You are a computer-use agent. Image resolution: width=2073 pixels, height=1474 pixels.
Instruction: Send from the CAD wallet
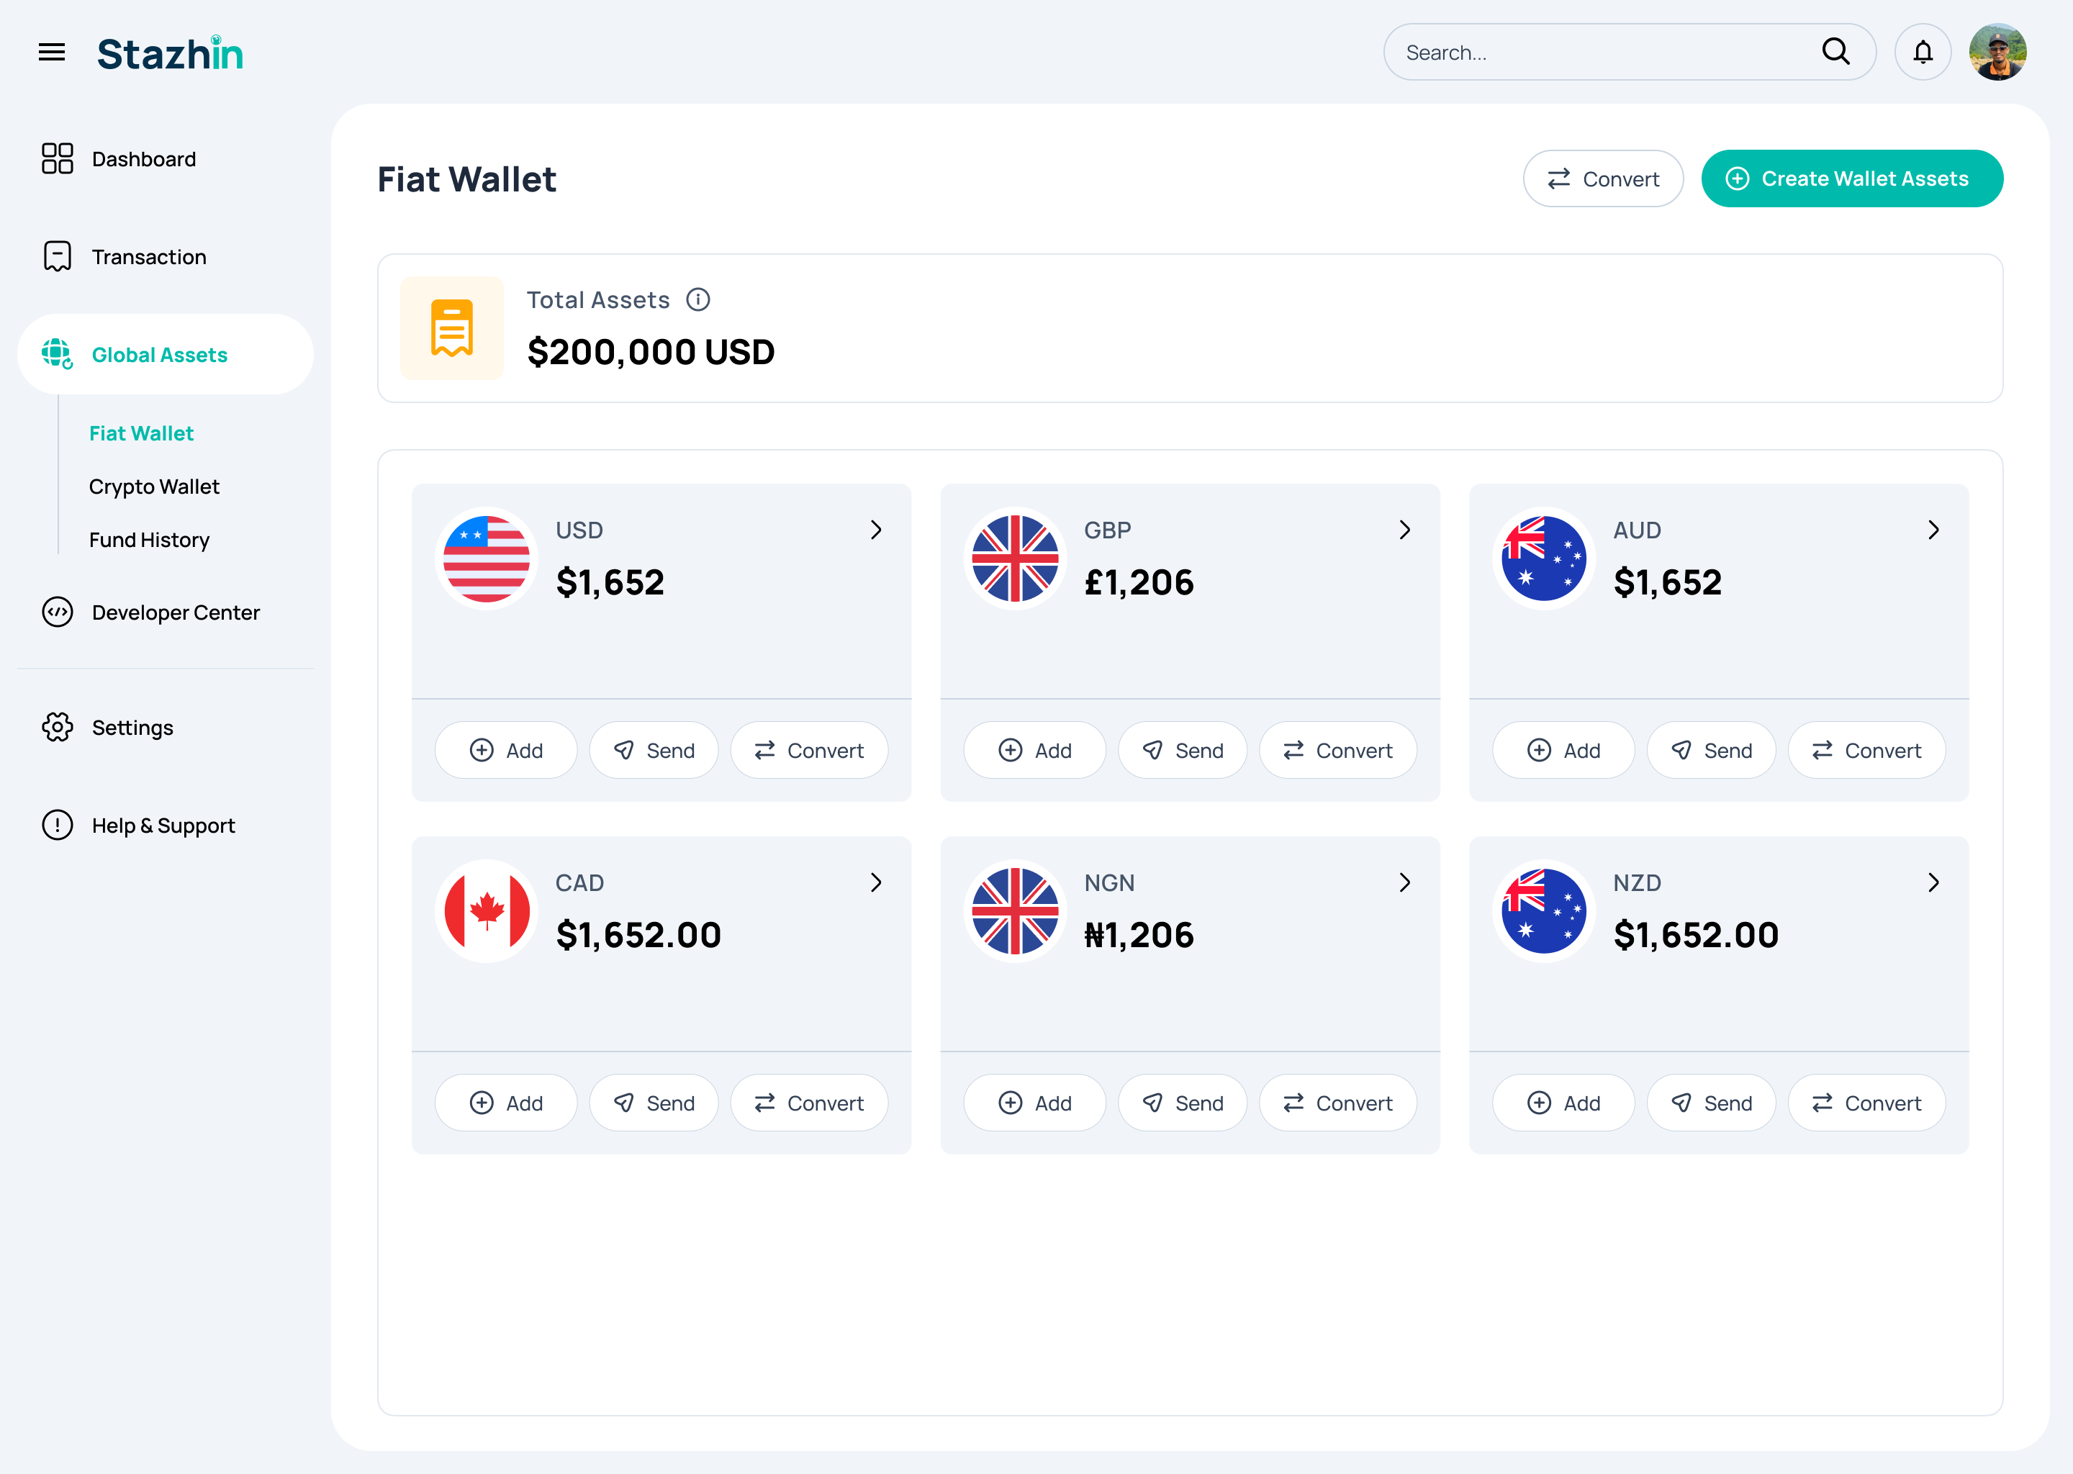tap(654, 1103)
